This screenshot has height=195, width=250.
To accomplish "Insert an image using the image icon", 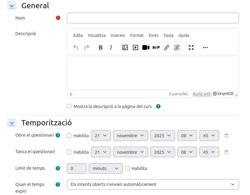I will click(125, 47).
